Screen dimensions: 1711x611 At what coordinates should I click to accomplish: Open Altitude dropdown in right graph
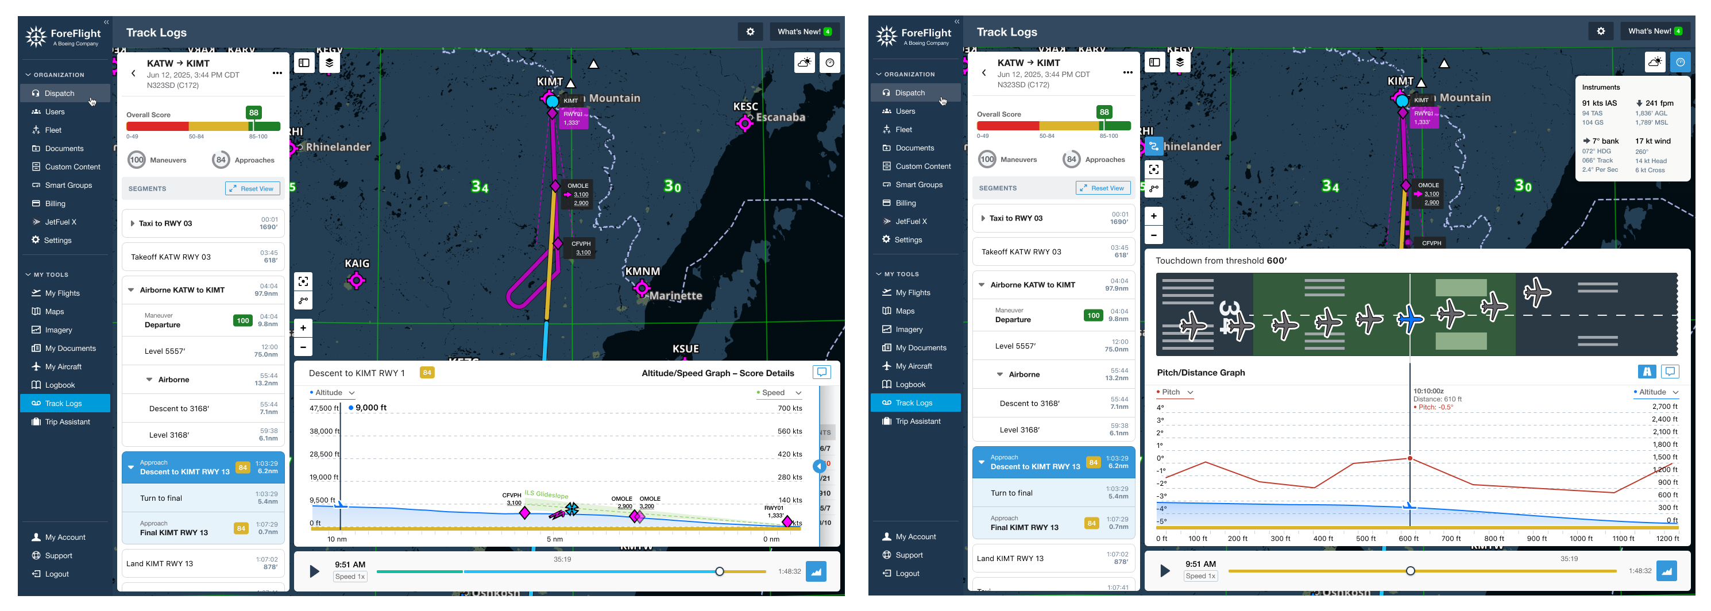1656,393
